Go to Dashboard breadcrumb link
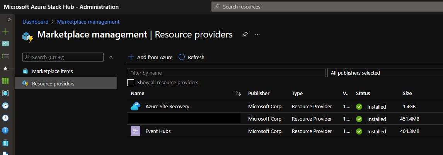The image size is (443, 155). (x=36, y=22)
